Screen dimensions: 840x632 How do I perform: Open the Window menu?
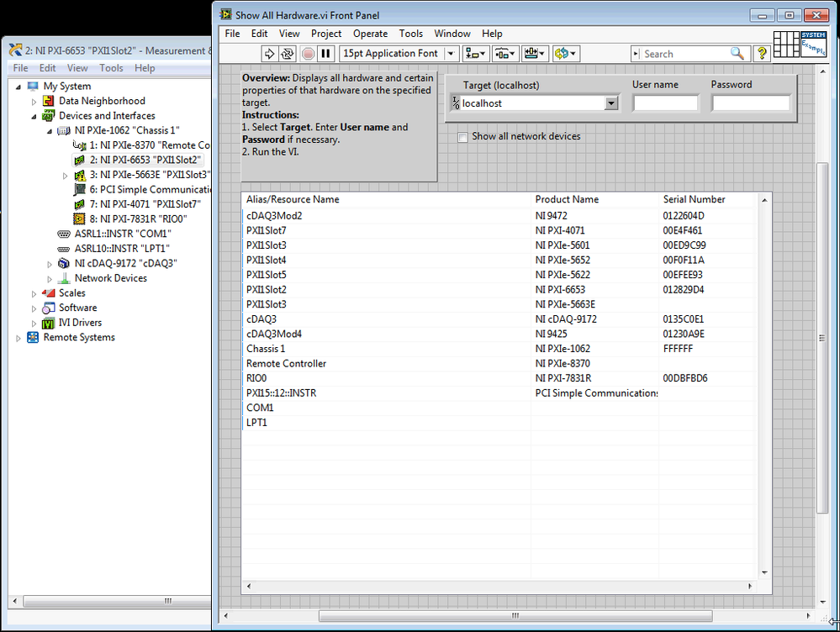(452, 34)
